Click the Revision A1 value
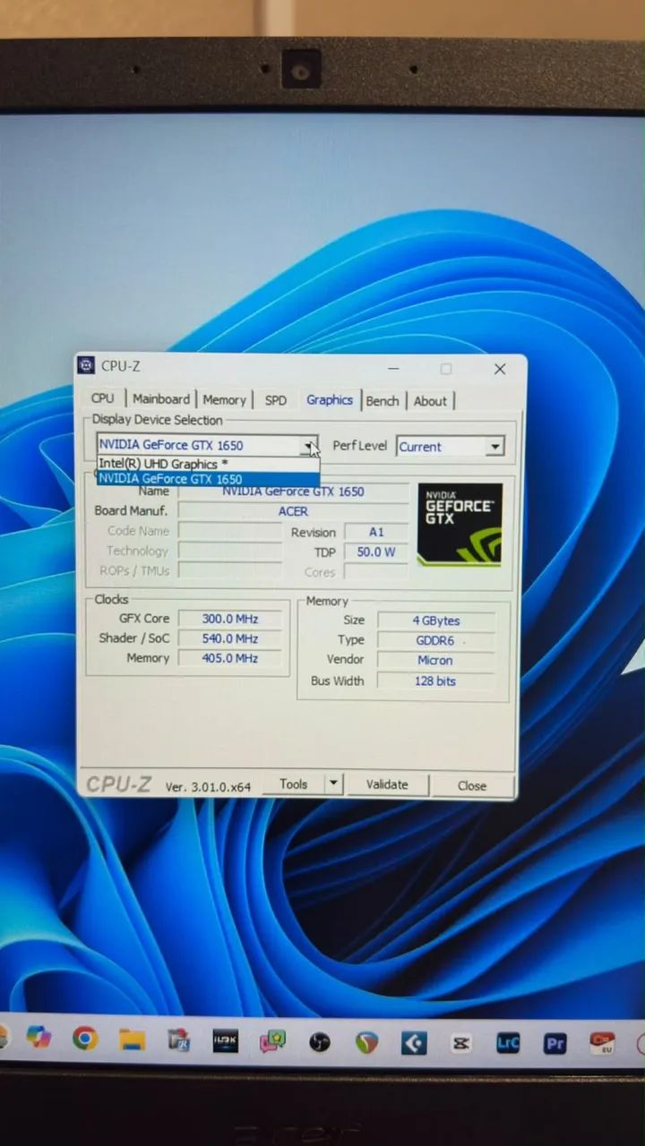 [376, 532]
